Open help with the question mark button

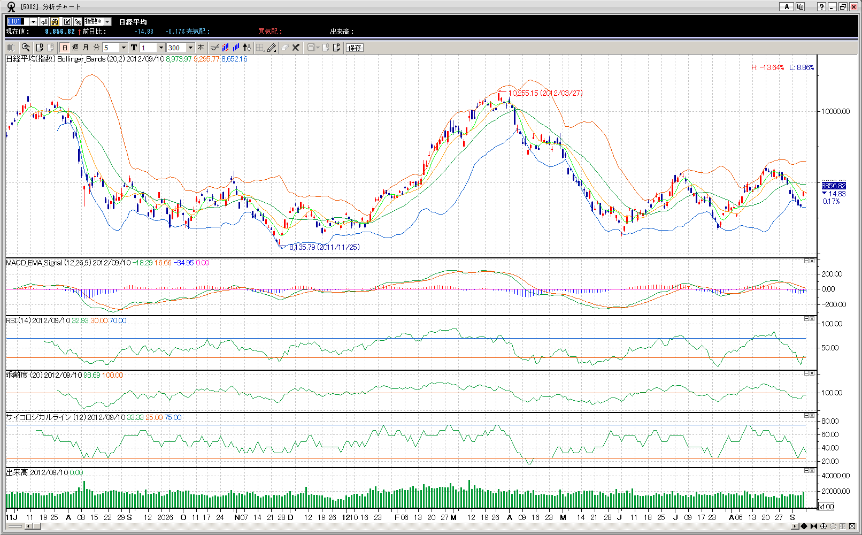[x=821, y=7]
